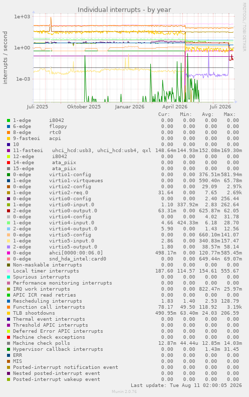Image resolution: width=249 pixels, height=397 pixels.
Task: Select the Hypervisor callback interrupts label
Action: pos(58,349)
